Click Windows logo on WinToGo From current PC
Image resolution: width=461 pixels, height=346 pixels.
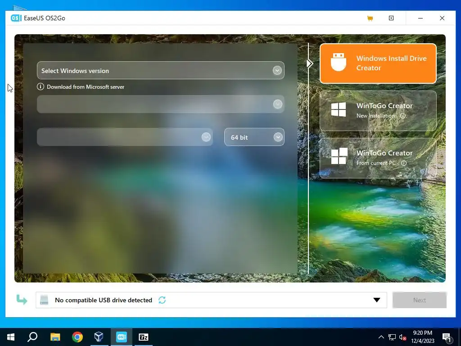tap(339, 156)
